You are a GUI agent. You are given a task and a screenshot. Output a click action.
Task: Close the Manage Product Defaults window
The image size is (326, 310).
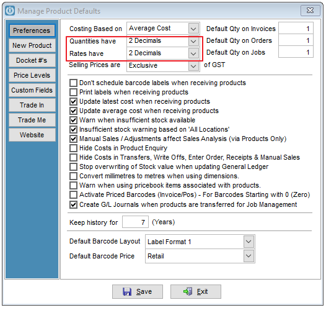pyautogui.click(x=311, y=10)
